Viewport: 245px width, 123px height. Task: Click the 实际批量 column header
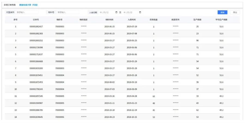154,20
